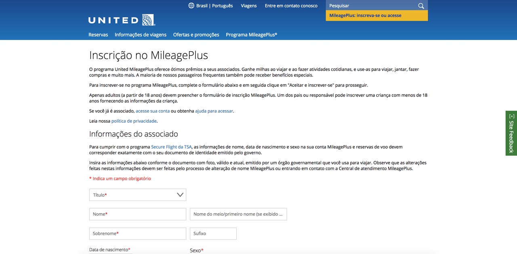The width and height of the screenshot is (517, 254).
Task: Open Informações de viagens menu
Action: click(x=141, y=35)
